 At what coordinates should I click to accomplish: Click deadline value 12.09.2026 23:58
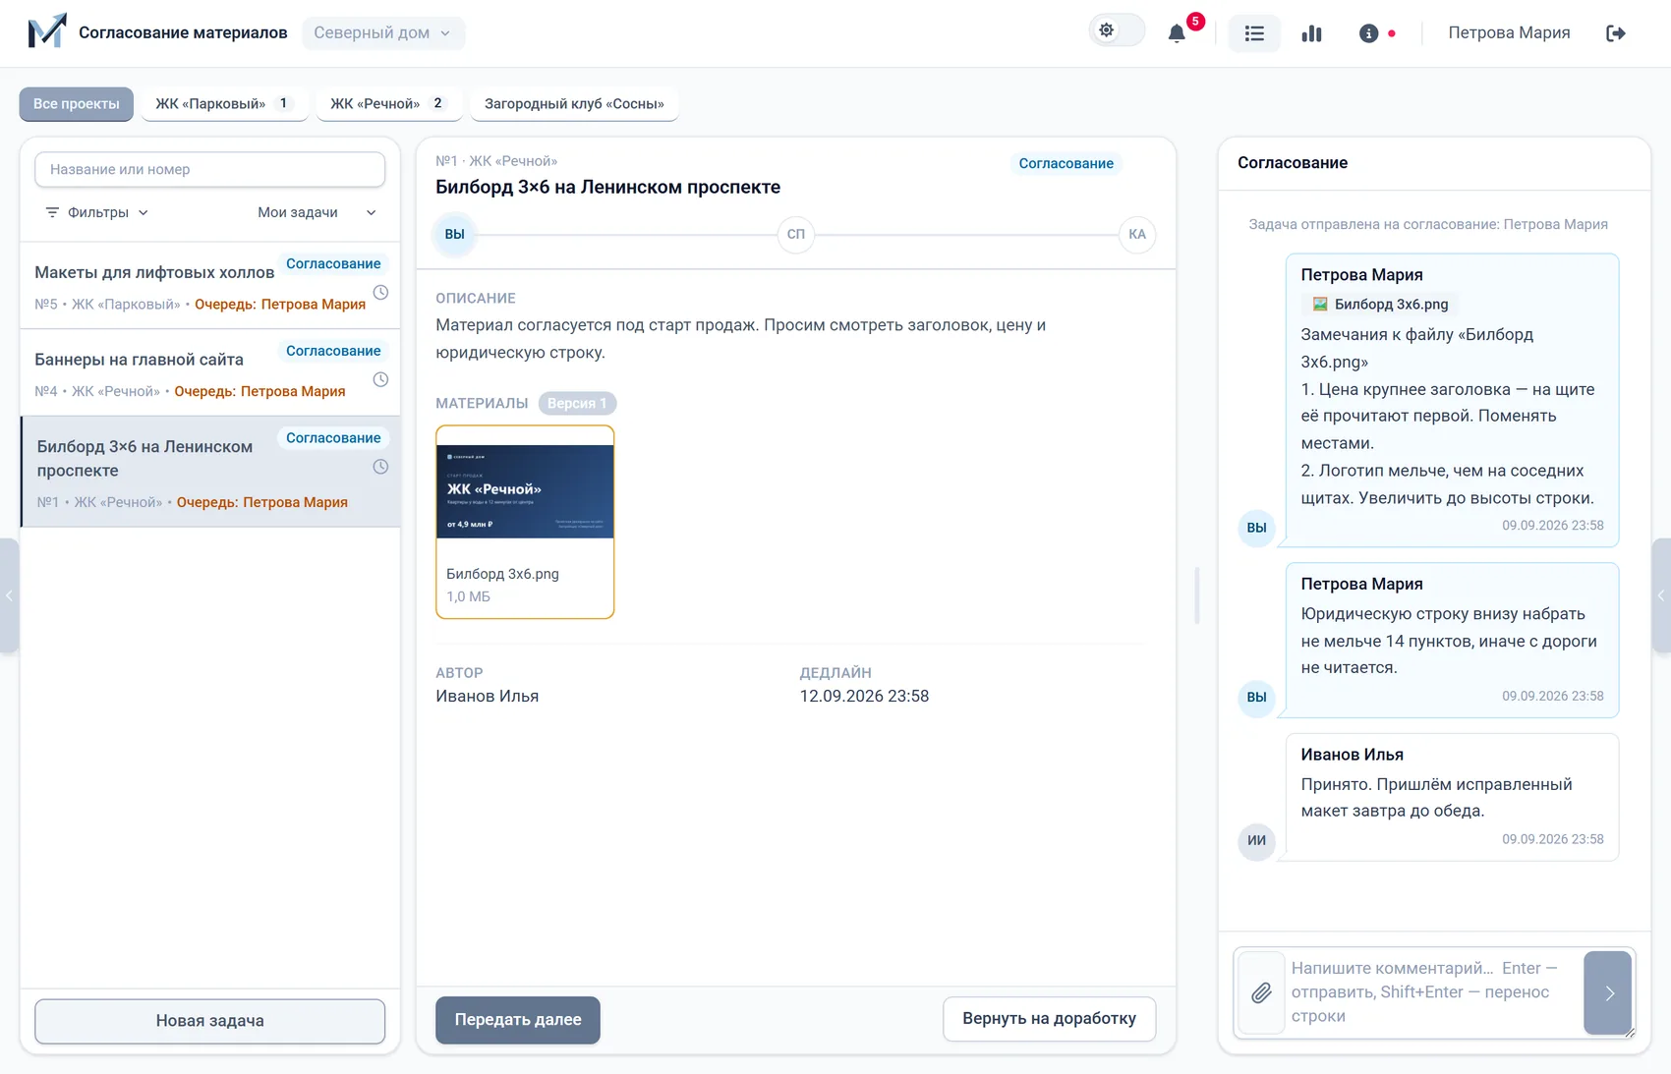tap(864, 696)
